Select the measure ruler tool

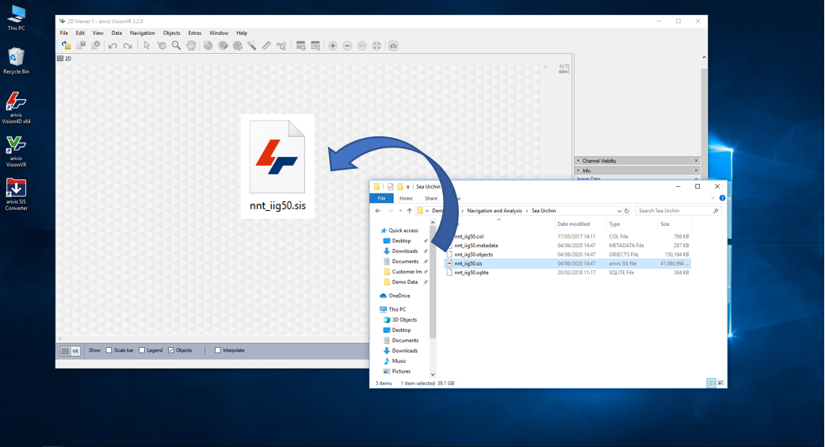click(266, 46)
